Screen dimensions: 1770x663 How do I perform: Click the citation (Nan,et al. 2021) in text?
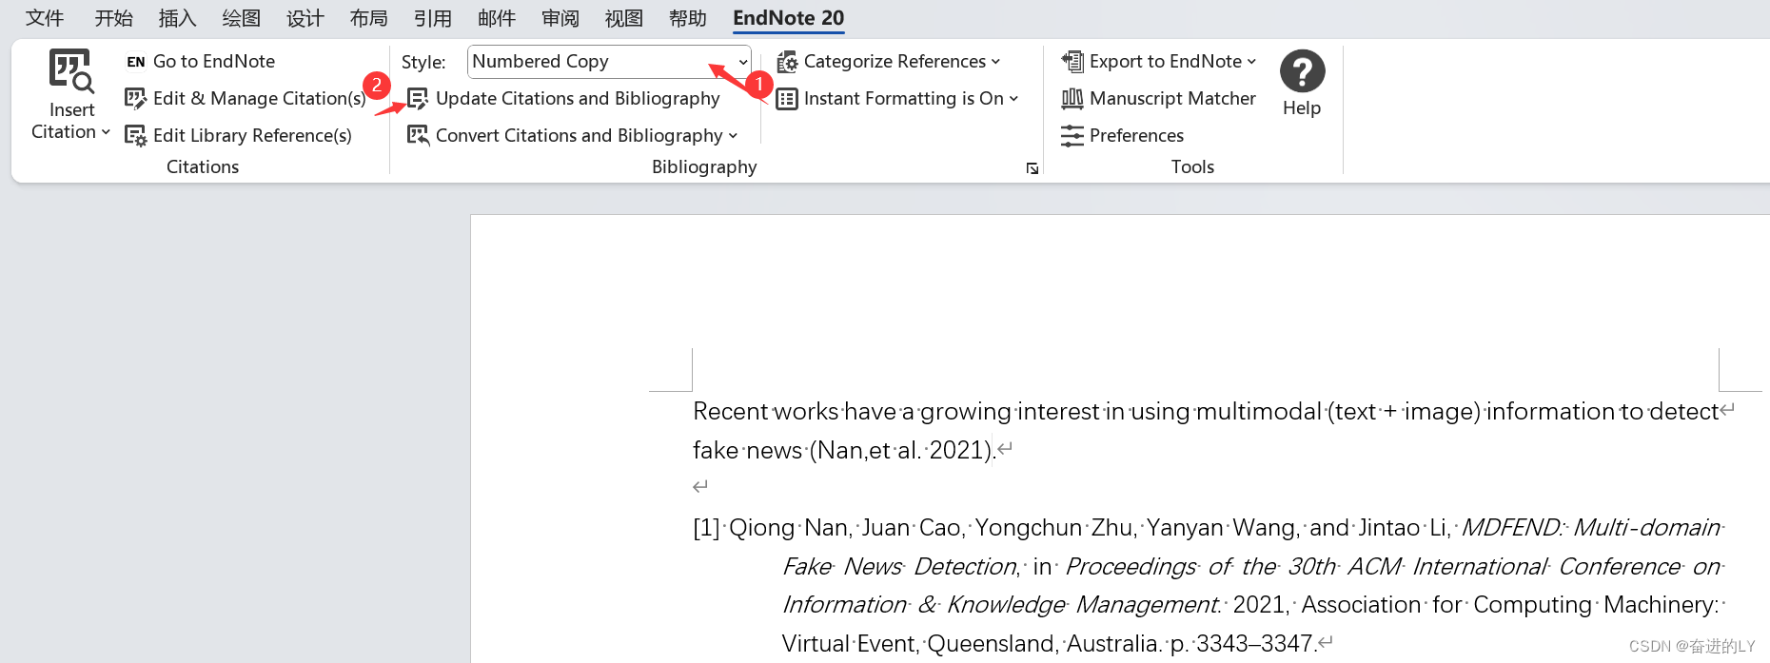coord(901,450)
